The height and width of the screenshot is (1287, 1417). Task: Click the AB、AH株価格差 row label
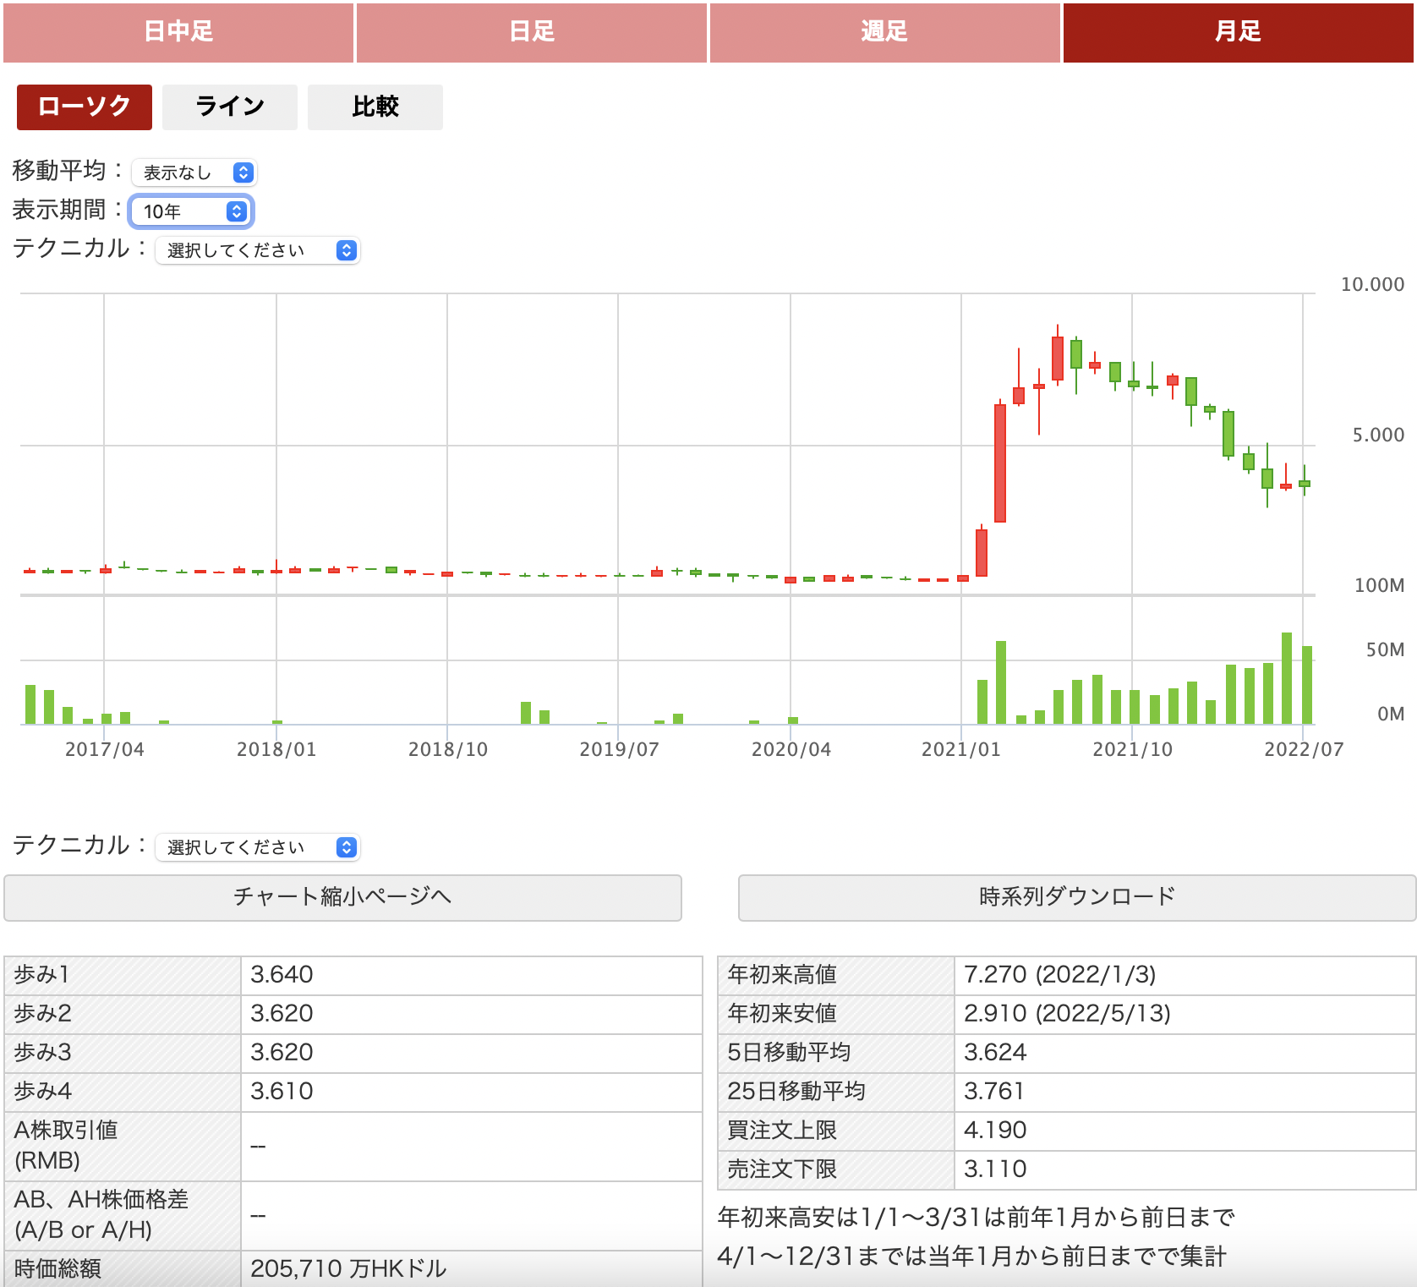pos(101,1215)
